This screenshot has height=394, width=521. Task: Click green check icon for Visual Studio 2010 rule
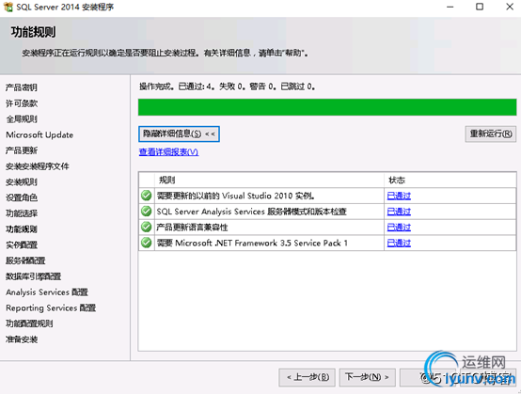(146, 196)
